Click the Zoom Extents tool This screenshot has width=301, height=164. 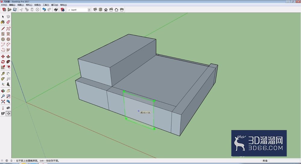click(x=3, y=102)
